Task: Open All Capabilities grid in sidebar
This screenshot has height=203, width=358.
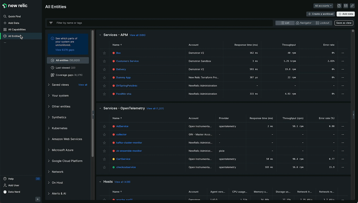Action: click(17, 29)
